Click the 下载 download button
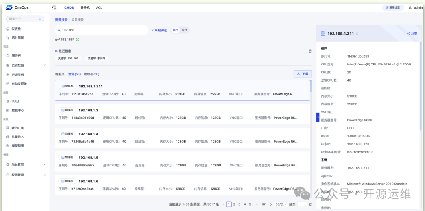Viewport: 425px width, 211px height. pyautogui.click(x=303, y=74)
